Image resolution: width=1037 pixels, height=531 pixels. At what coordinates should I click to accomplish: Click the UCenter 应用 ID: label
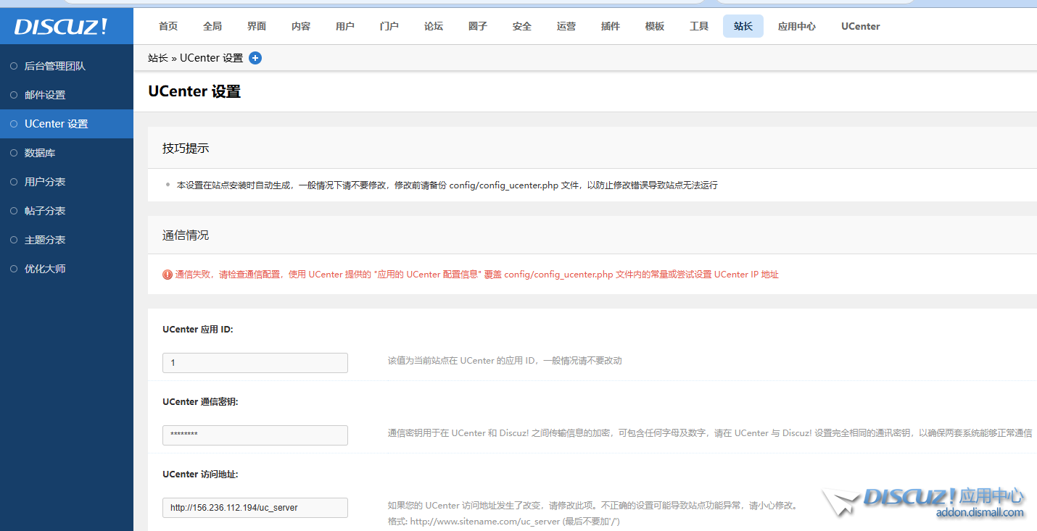[198, 329]
